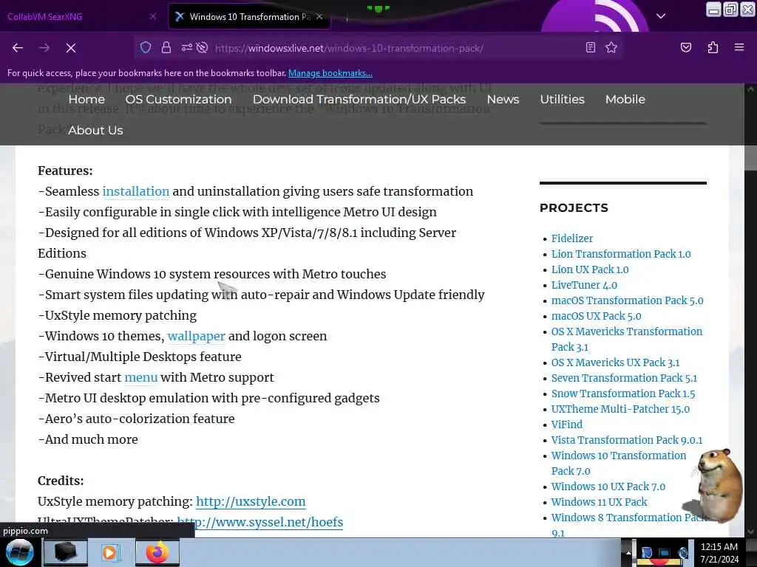Viewport: 757px width, 567px height.
Task: Open the media player taskbar icon
Action: coord(111,552)
